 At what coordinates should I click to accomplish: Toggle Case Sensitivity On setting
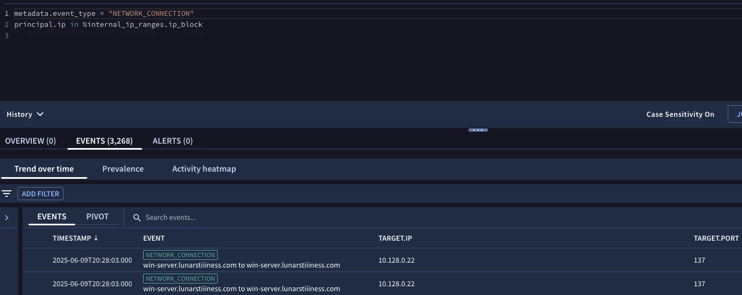pyautogui.click(x=680, y=114)
